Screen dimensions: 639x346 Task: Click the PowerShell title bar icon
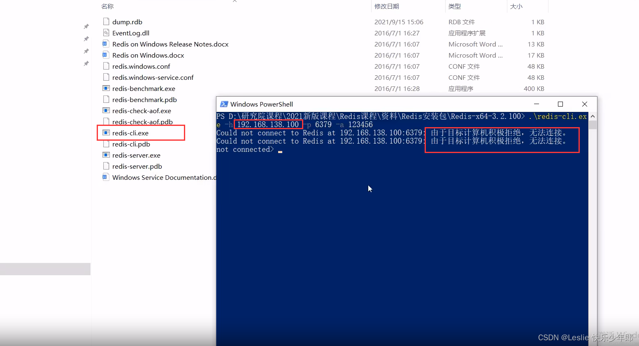coord(224,104)
